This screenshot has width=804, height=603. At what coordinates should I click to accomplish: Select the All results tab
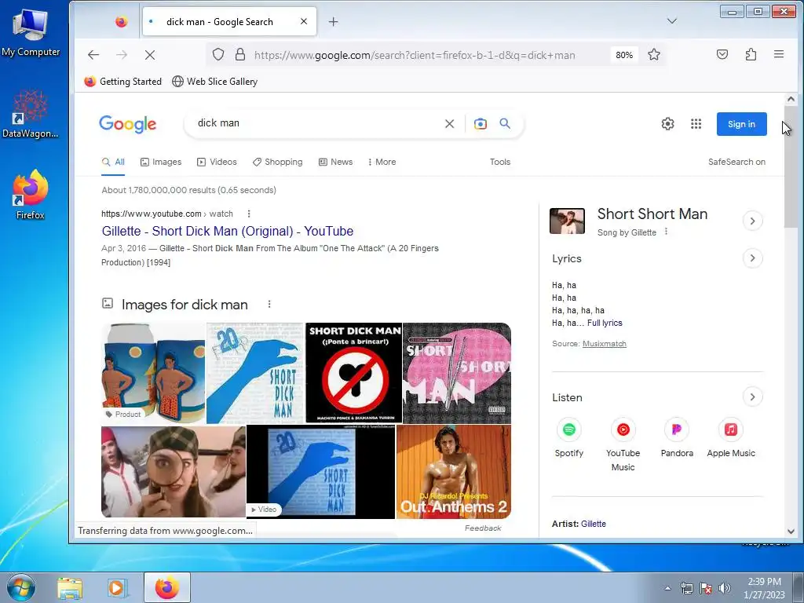[x=113, y=162]
